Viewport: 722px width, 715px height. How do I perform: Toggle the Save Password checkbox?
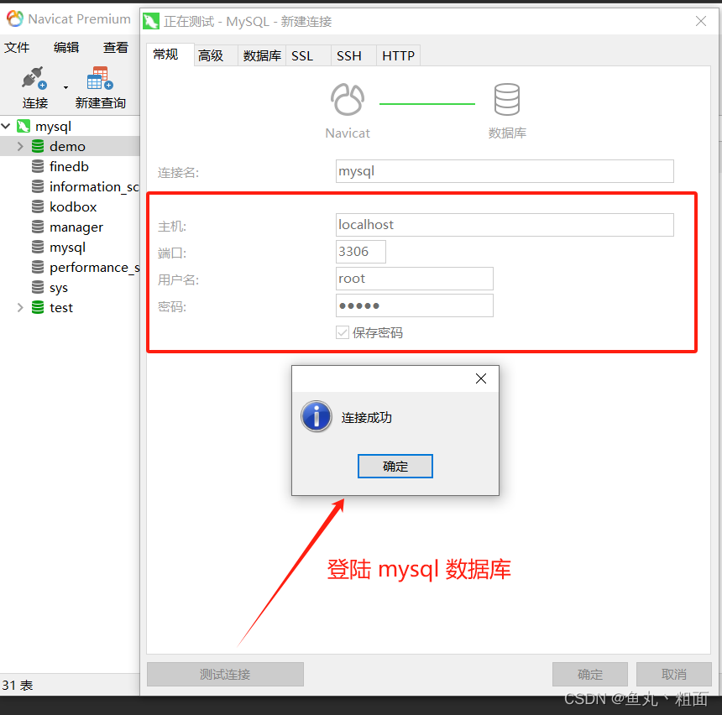click(343, 332)
